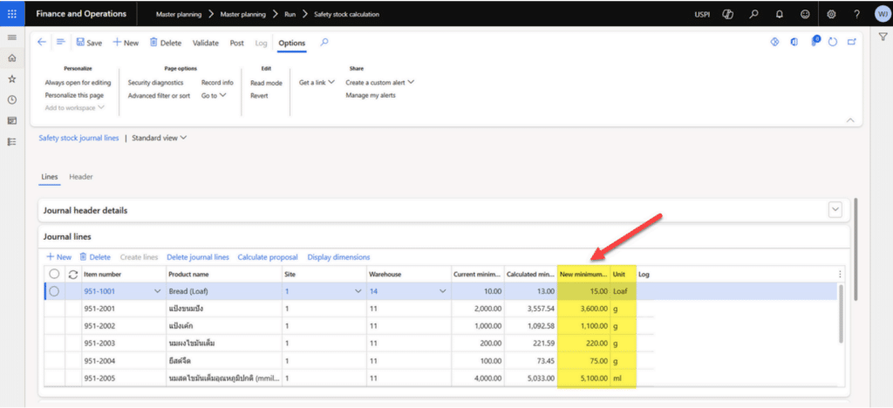Open Workspaces icon in the sidebar
The image size is (893, 408).
click(12, 120)
